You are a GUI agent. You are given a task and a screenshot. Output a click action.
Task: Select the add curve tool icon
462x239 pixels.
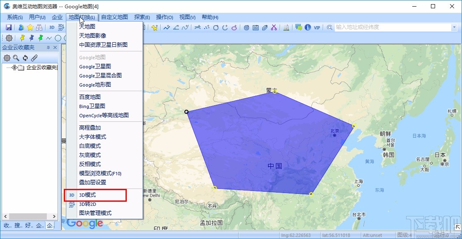[x=185, y=27]
